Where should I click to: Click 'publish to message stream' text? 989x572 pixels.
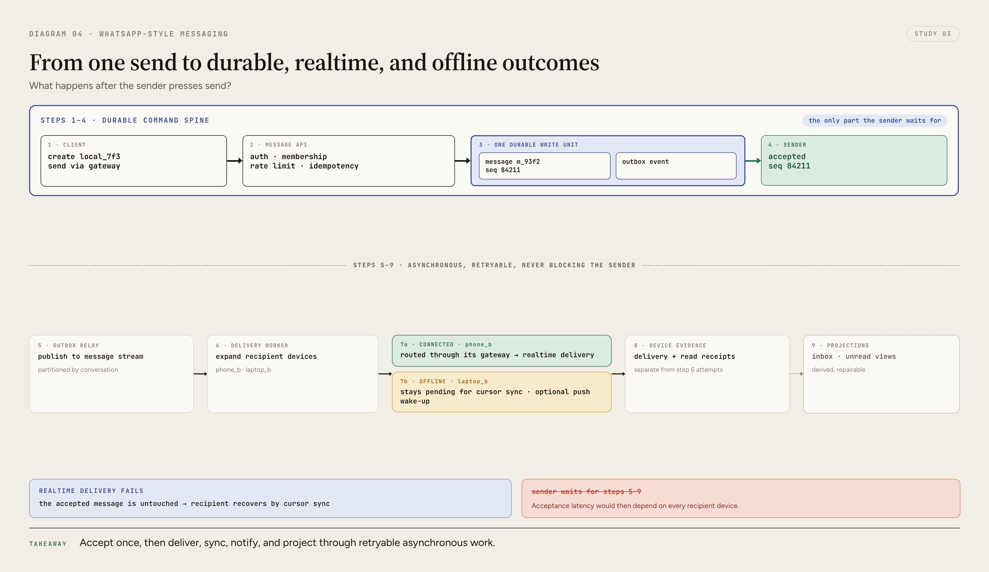[x=91, y=356]
